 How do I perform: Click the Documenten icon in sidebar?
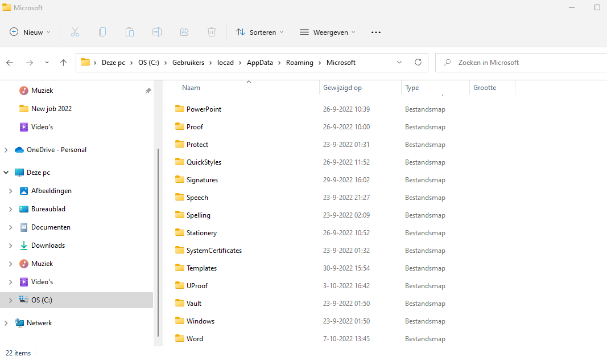coord(24,227)
